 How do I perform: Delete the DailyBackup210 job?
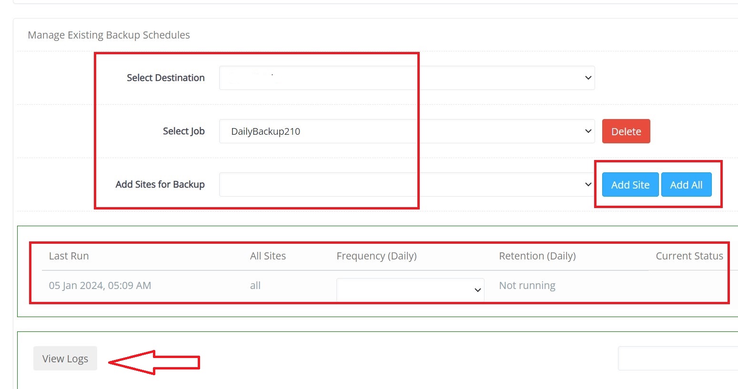626,131
